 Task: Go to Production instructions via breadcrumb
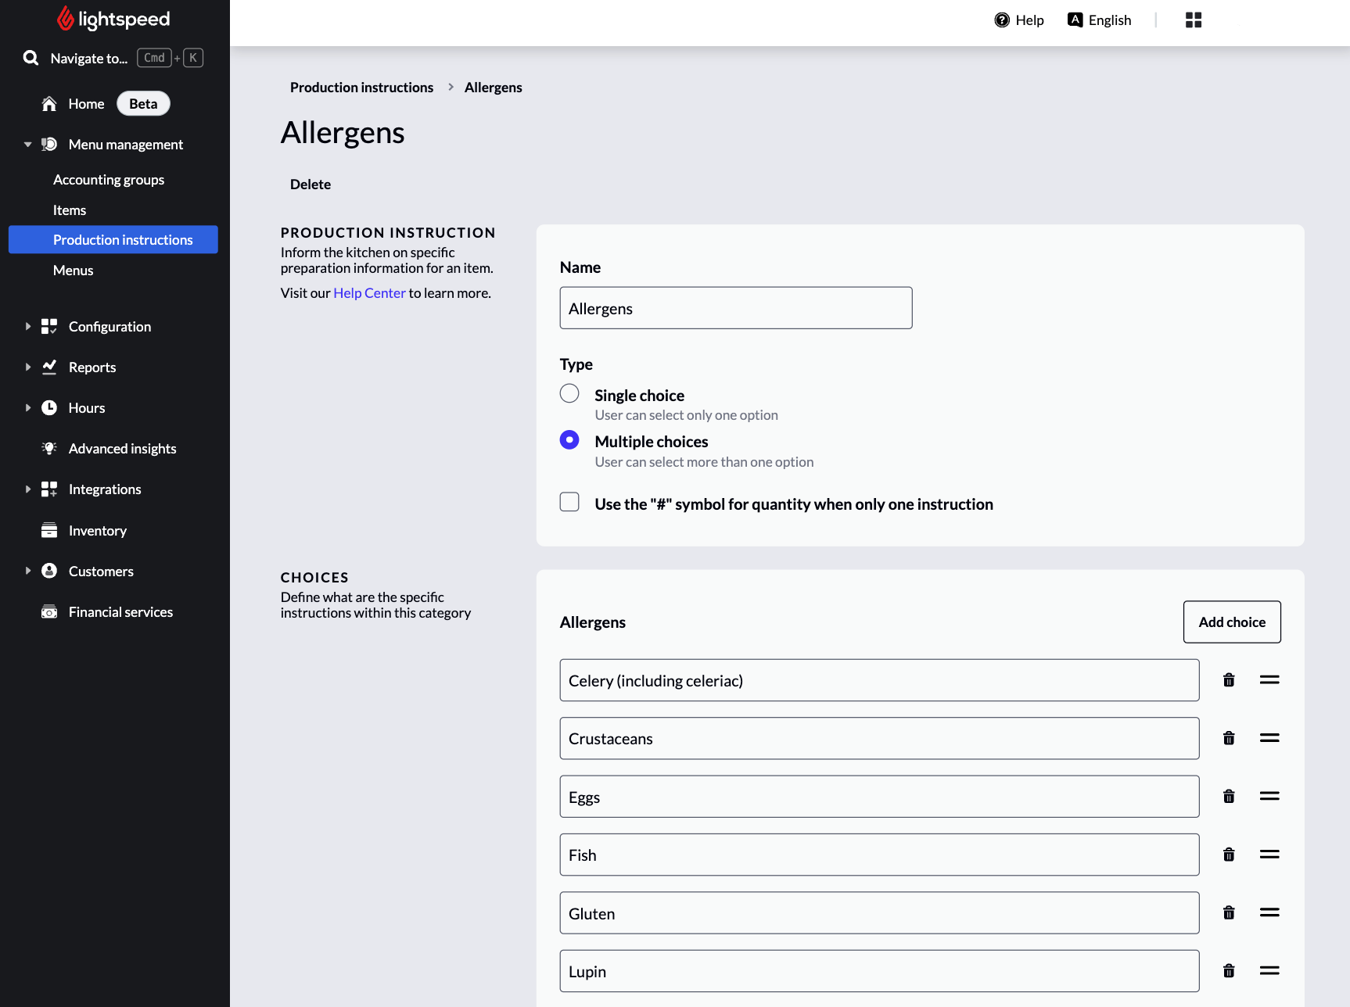pos(361,87)
